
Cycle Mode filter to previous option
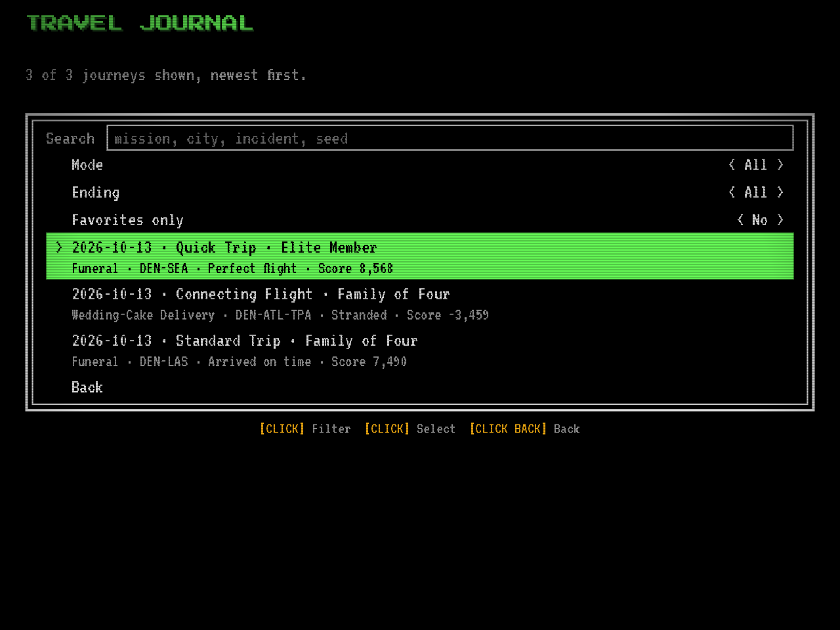coord(732,165)
